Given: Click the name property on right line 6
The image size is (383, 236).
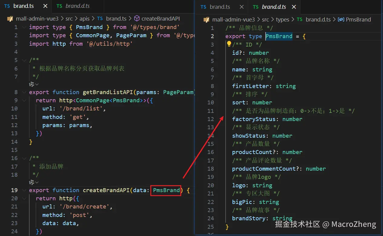Looking at the screenshot, I should point(239,69).
